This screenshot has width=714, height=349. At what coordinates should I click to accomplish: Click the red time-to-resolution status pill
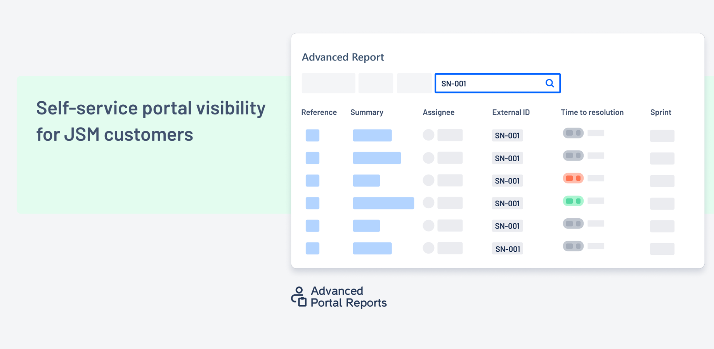(x=573, y=178)
